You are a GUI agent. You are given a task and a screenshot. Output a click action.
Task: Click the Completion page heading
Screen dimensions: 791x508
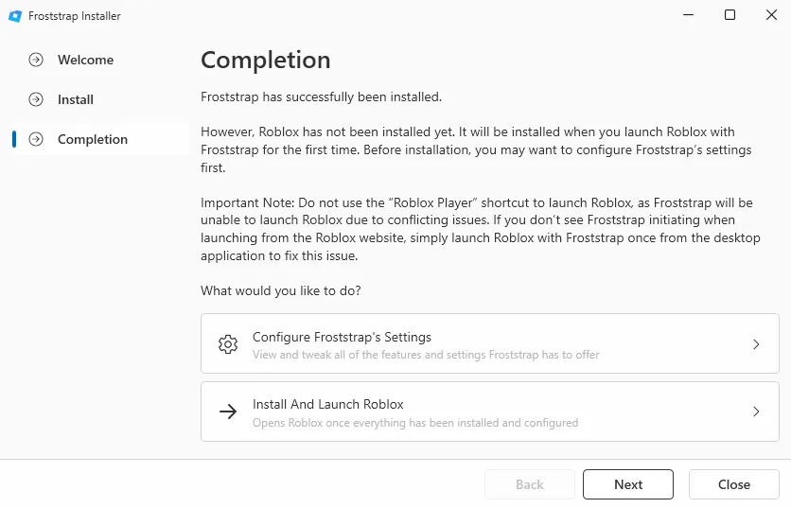pos(266,60)
